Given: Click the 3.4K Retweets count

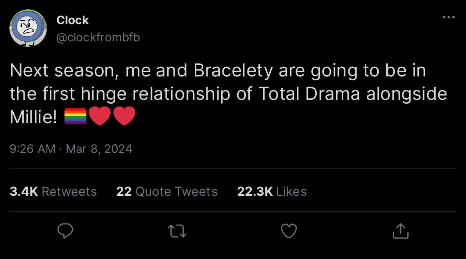Looking at the screenshot, I should (24, 191).
